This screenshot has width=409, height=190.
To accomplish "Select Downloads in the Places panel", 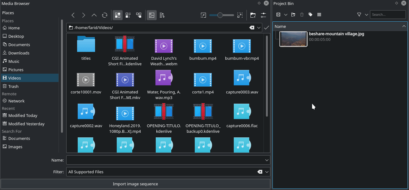I will (19, 53).
